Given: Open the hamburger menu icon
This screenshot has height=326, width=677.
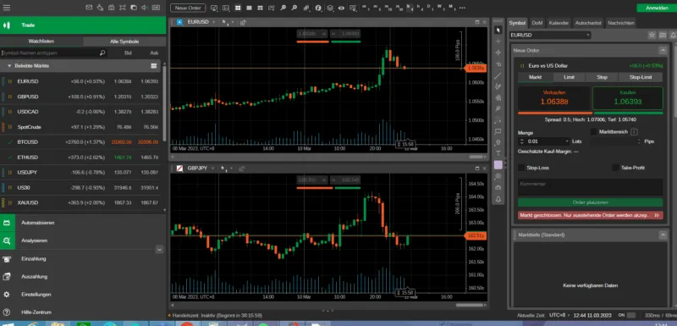Looking at the screenshot, I should click(x=7, y=8).
